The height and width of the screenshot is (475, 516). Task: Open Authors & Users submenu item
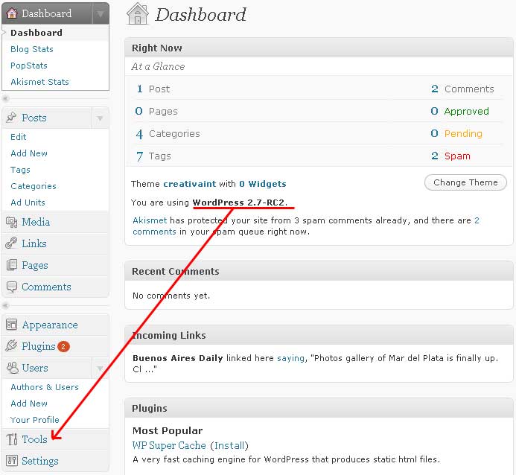45,387
